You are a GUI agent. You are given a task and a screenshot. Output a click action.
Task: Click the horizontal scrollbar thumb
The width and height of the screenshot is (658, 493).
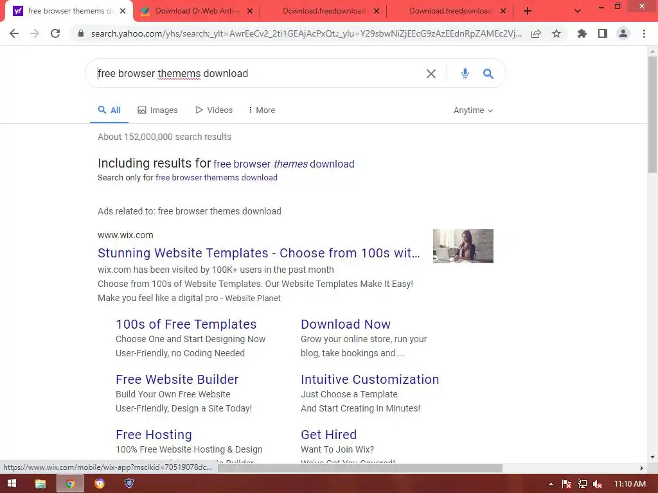click(x=360, y=468)
